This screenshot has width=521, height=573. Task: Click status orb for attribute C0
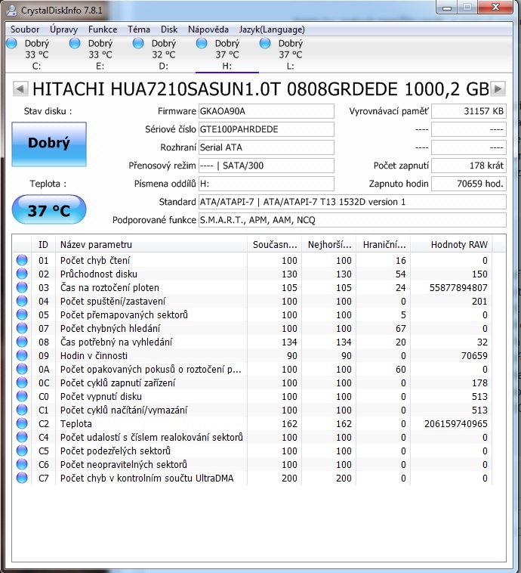22,397
